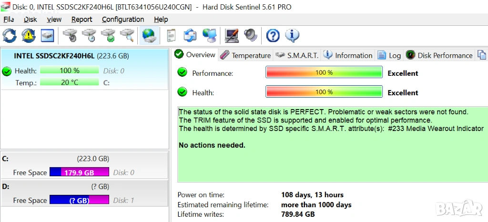Open help via the blue question mark icon
The height and width of the screenshot is (222, 488).
pyautogui.click(x=273, y=35)
